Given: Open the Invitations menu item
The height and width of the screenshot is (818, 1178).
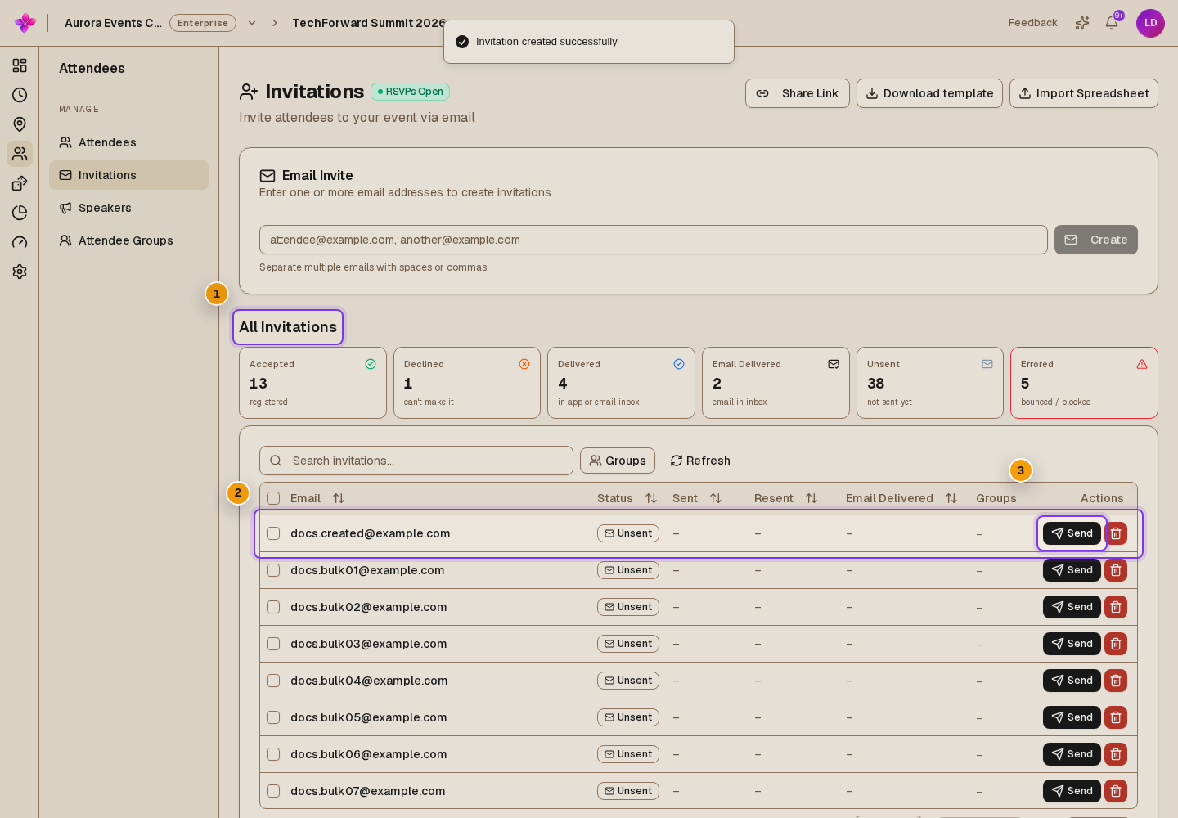Looking at the screenshot, I should click(x=128, y=175).
